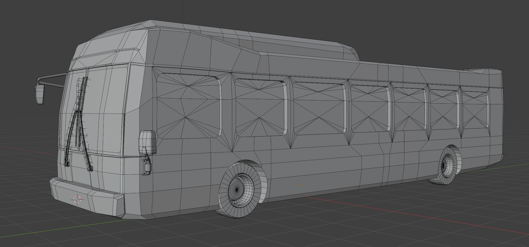Select the large mirror beside first window

[x=148, y=142]
